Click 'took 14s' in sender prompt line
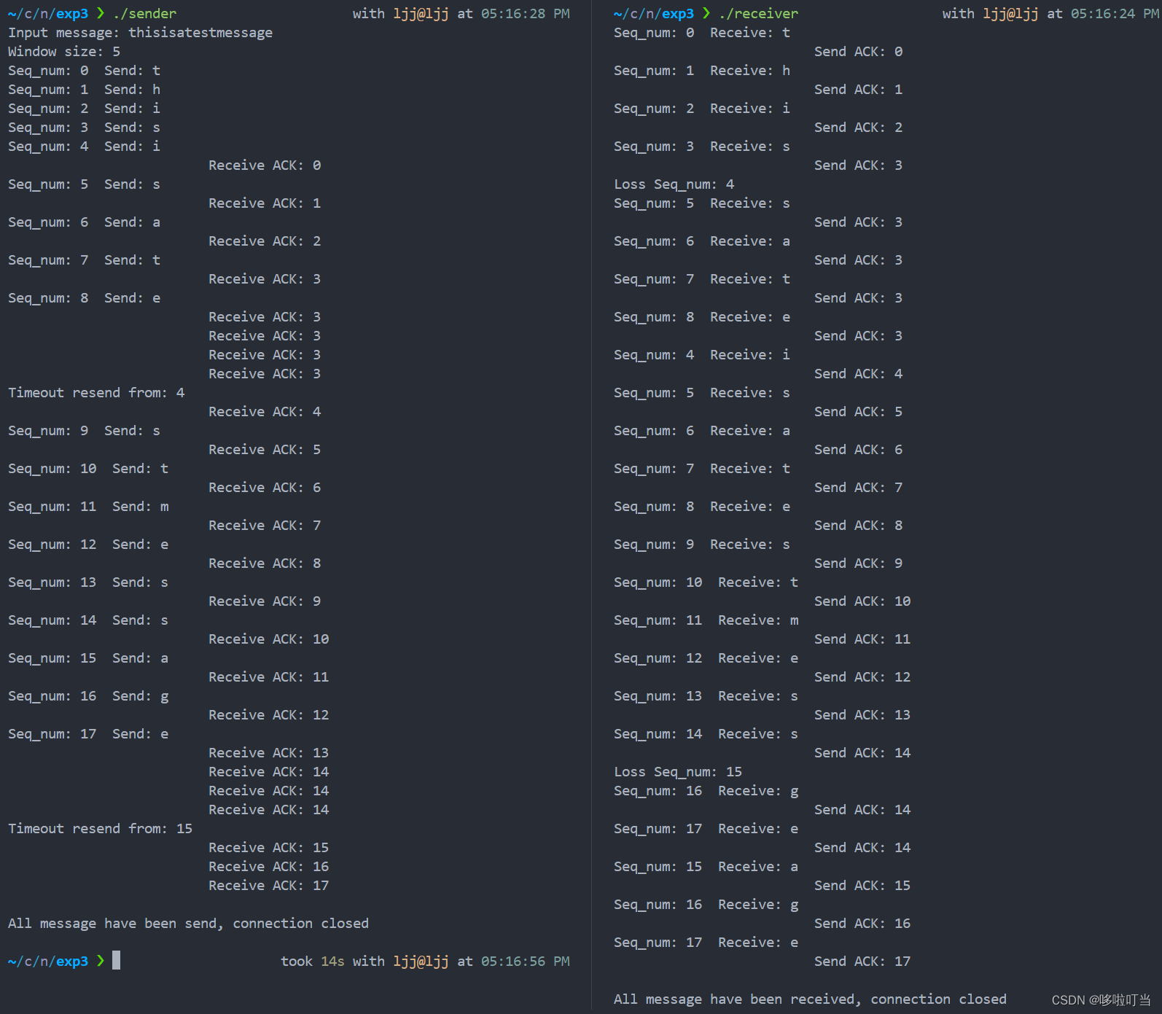 [x=313, y=962]
